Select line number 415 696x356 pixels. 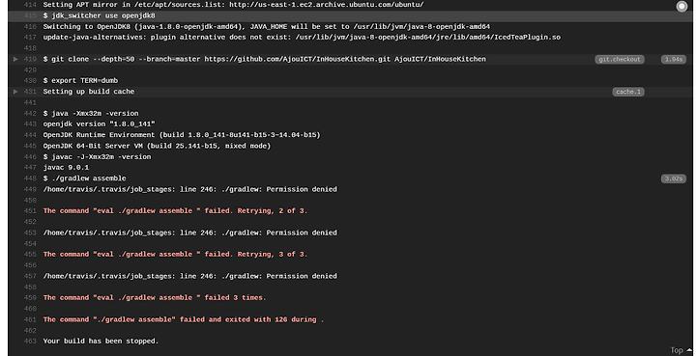[30, 15]
